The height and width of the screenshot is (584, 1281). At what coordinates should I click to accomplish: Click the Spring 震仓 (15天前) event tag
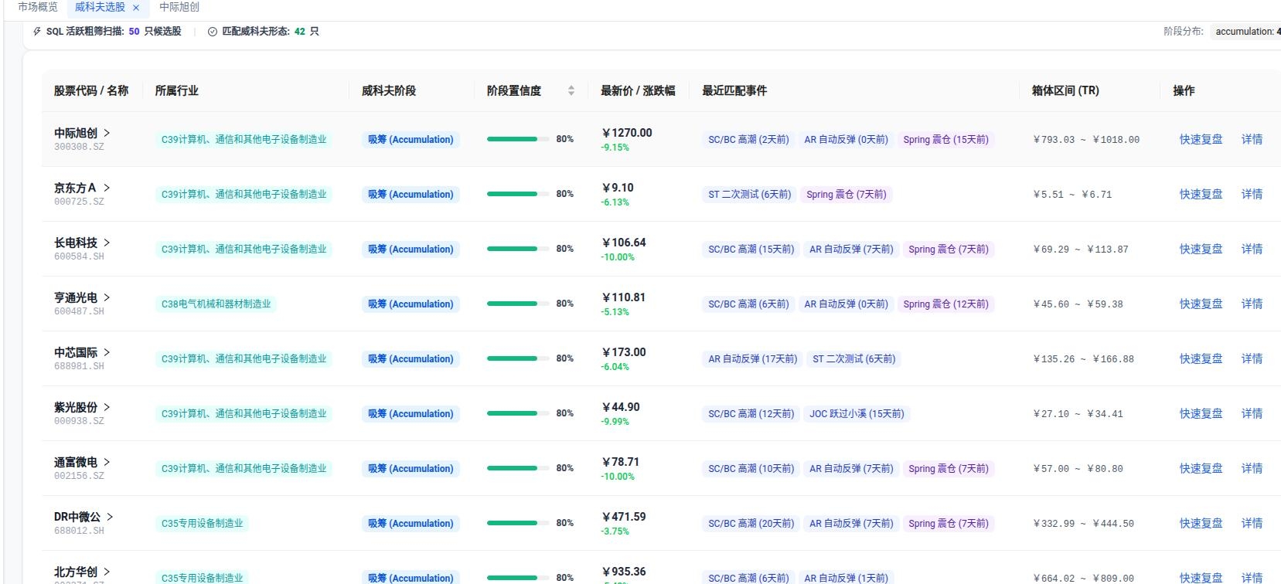click(x=945, y=140)
